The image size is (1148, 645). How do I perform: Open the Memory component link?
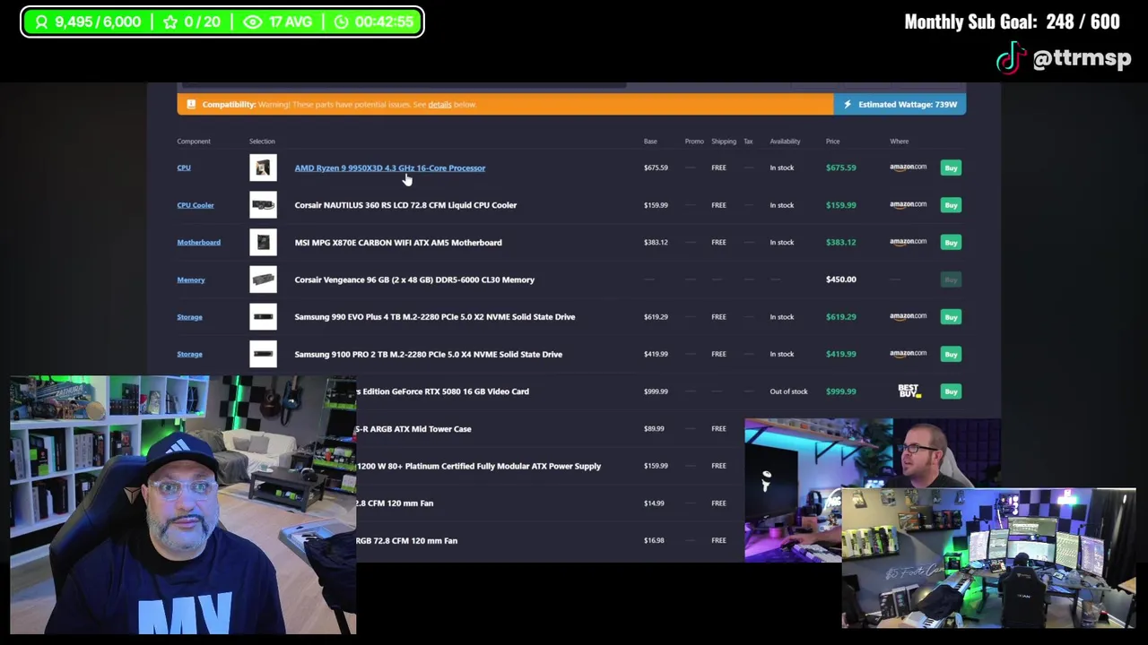click(x=191, y=279)
